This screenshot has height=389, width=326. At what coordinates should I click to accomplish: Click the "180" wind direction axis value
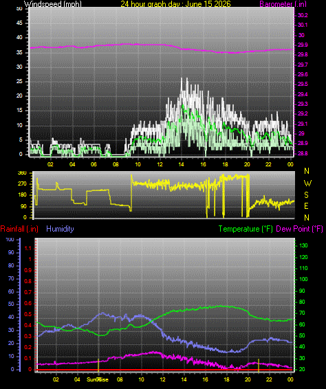22,195
